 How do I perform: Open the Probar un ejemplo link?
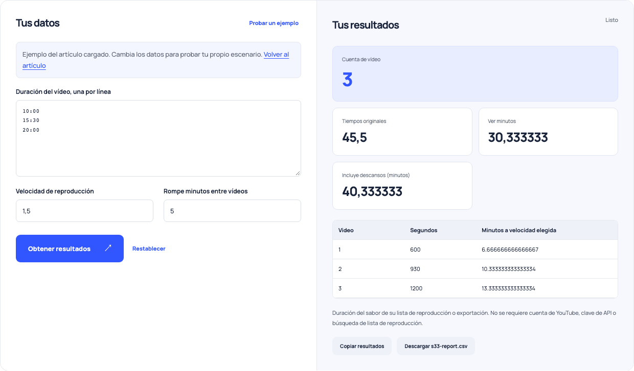point(274,23)
